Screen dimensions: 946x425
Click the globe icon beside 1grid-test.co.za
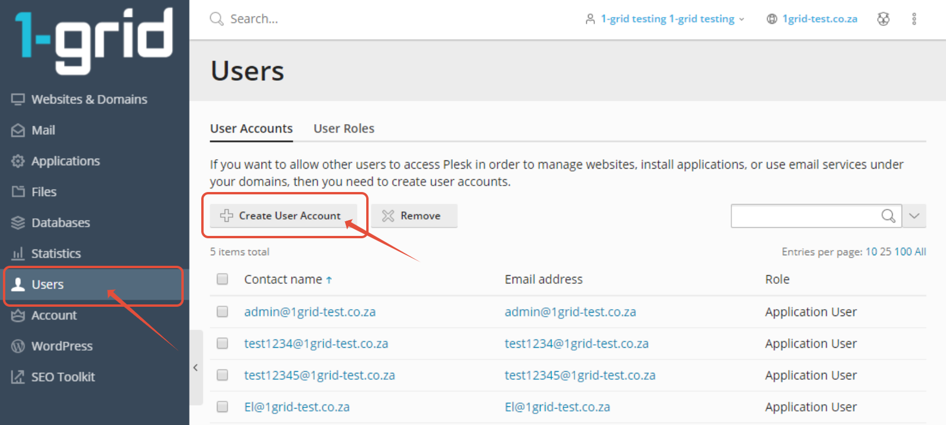[772, 19]
